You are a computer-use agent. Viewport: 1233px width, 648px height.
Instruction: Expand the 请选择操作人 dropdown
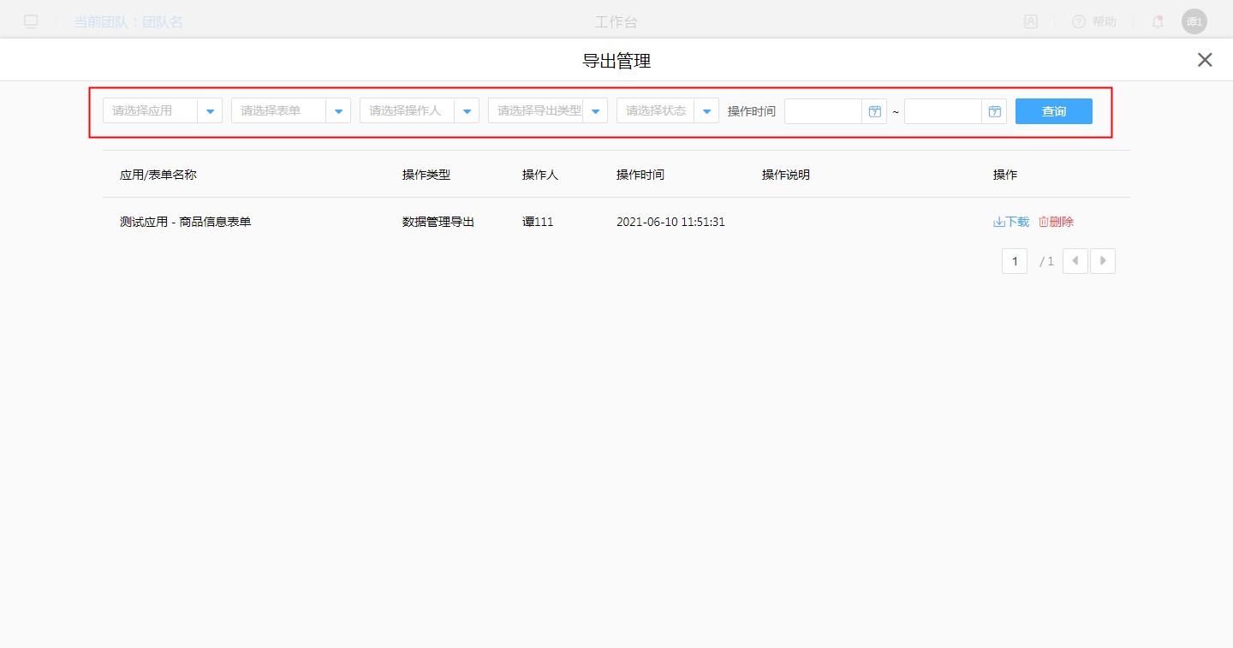pos(467,111)
